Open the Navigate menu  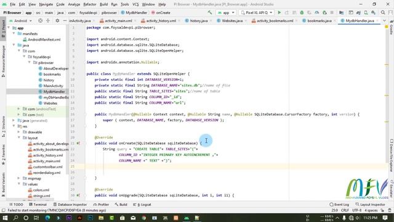point(46,4)
